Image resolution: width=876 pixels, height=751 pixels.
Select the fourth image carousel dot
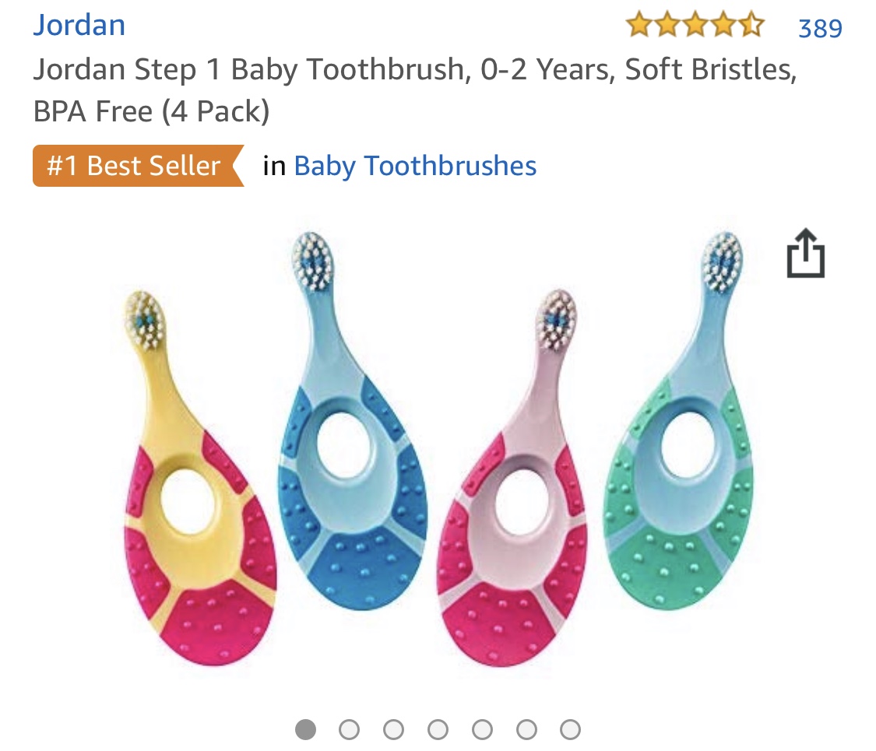click(x=438, y=729)
